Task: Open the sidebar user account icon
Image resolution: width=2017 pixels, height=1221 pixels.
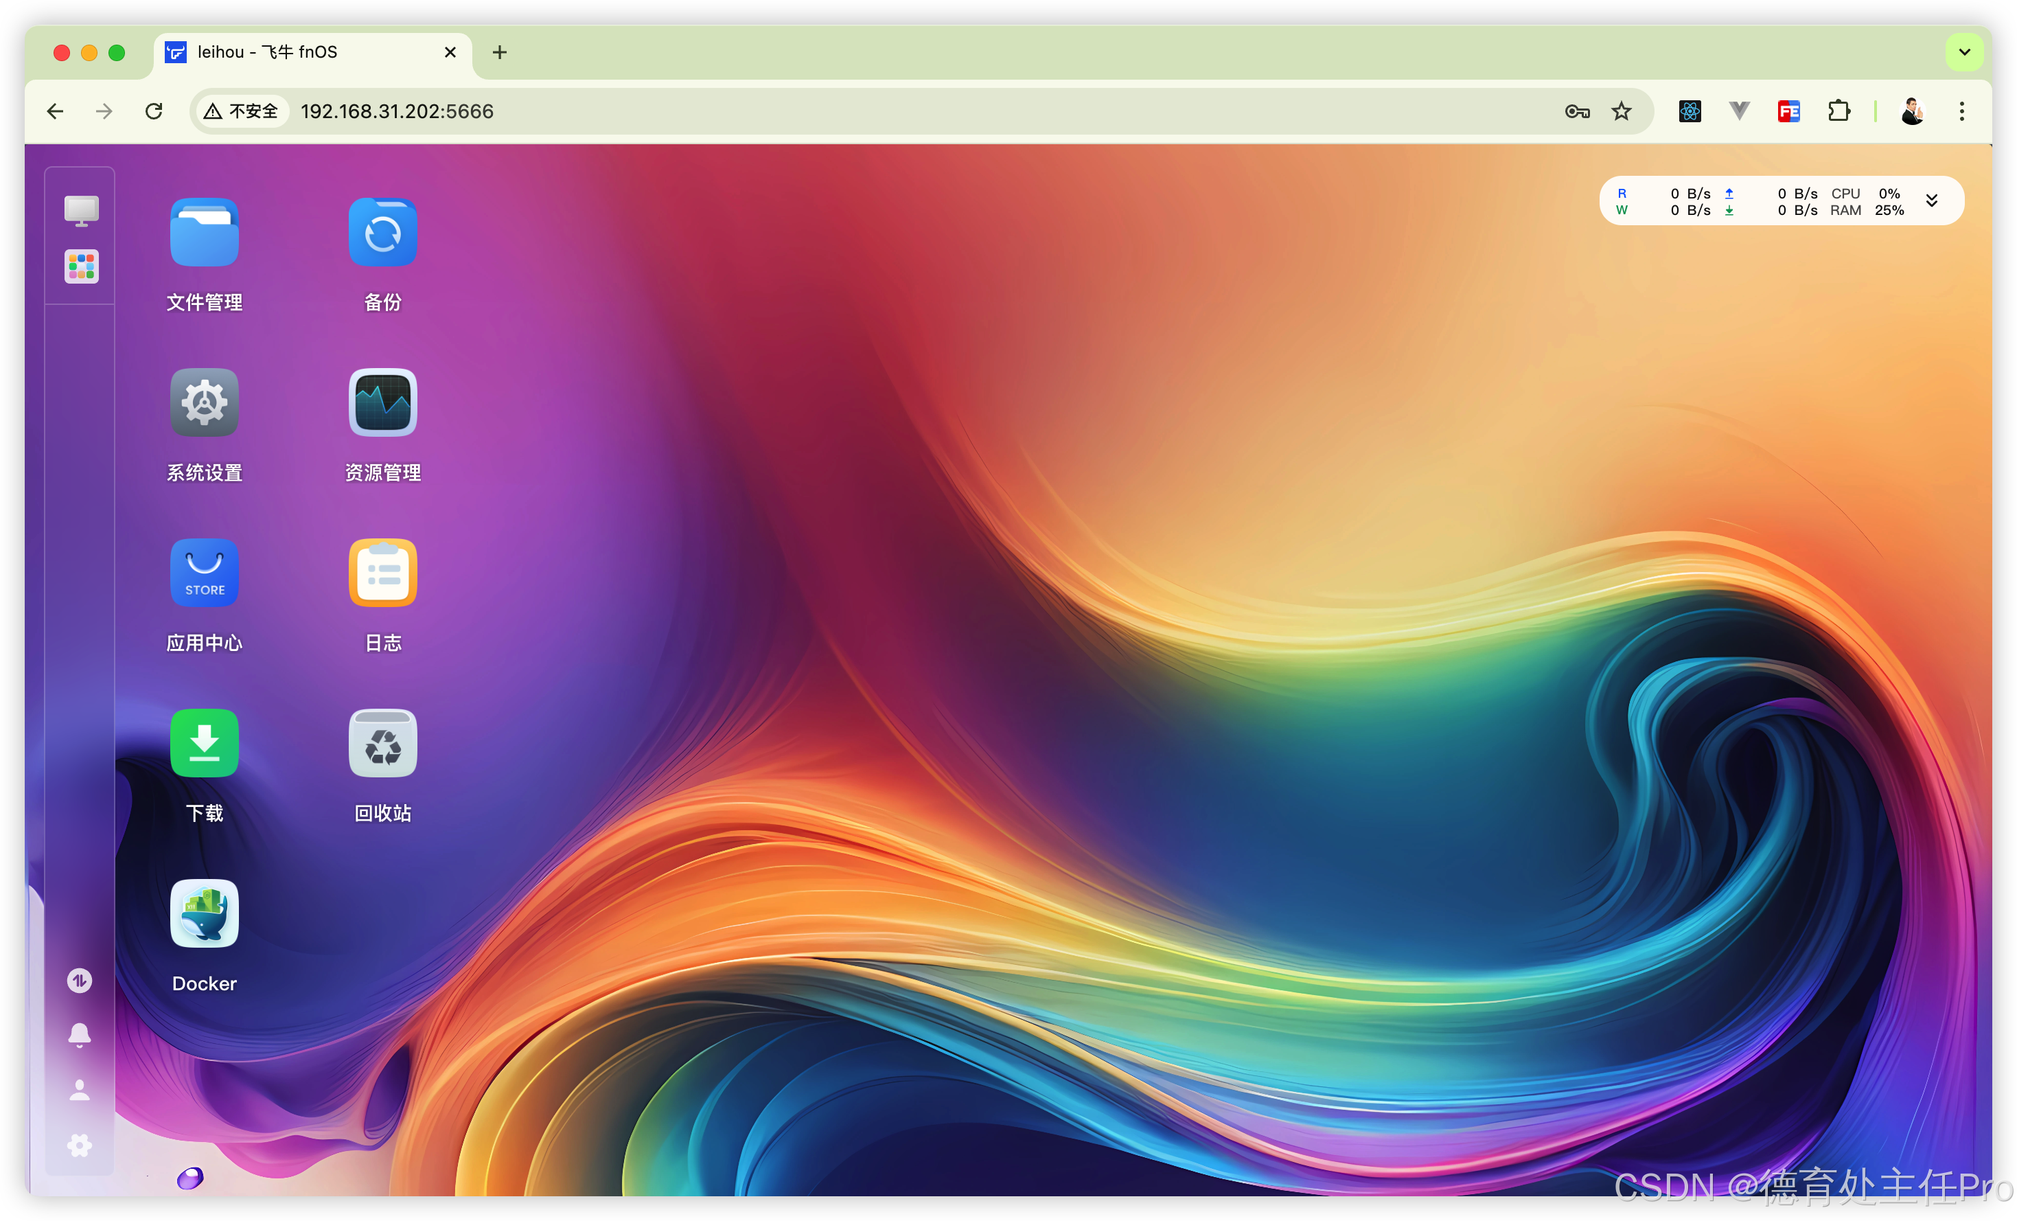Action: tap(80, 1090)
